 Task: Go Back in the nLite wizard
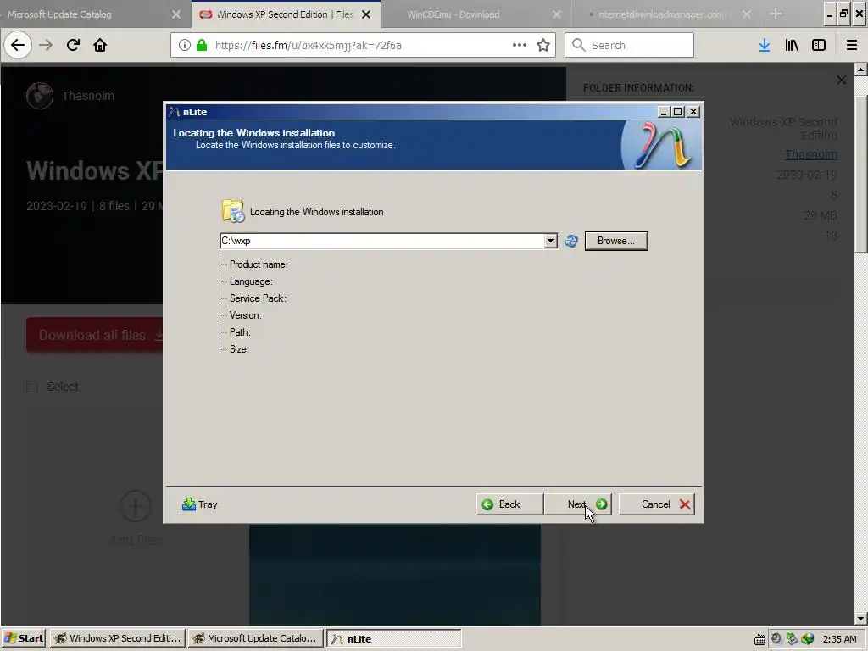point(509,504)
